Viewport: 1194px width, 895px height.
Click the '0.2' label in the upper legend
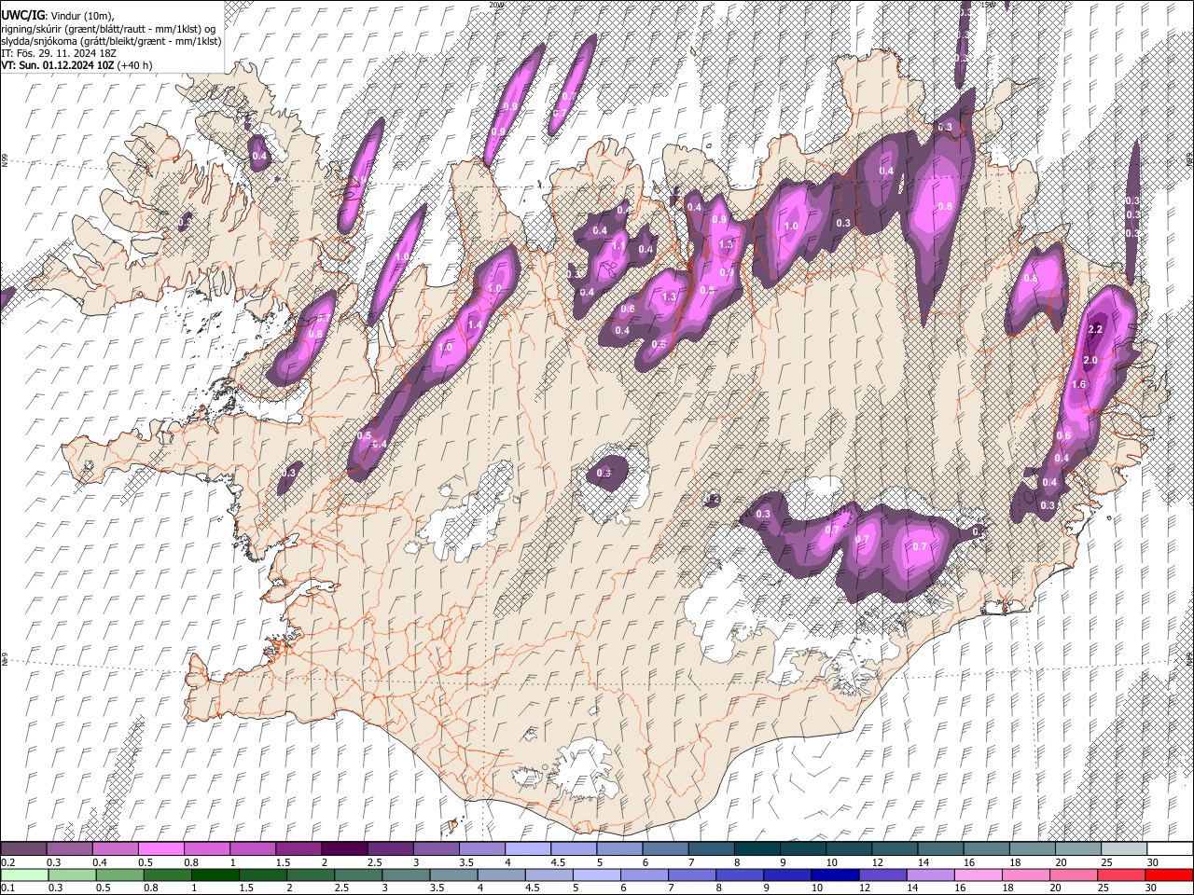point(7,862)
